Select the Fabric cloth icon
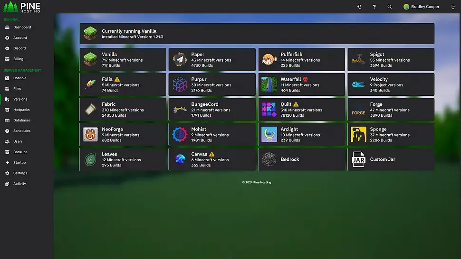 point(90,110)
